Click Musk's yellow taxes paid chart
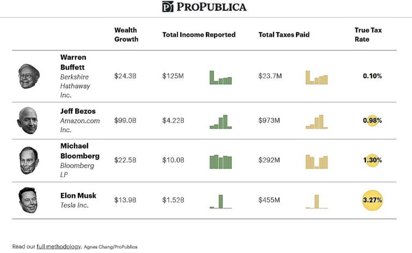The width and height of the screenshot is (412, 253). click(x=317, y=201)
